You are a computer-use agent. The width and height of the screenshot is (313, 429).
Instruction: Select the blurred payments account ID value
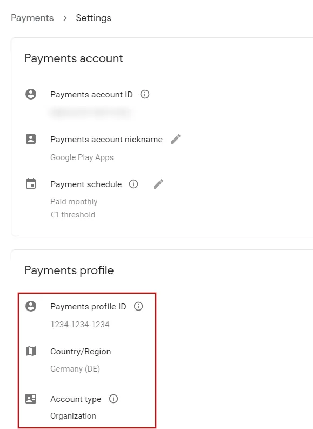(x=90, y=112)
